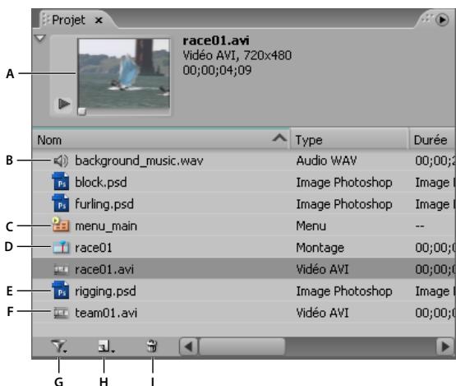Click the filmstrip icon of race01.avi

(x=61, y=270)
